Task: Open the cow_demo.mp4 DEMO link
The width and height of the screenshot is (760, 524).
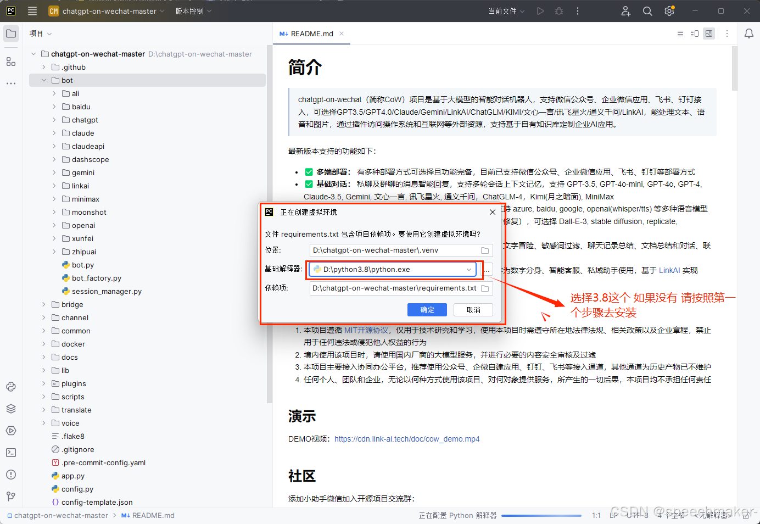Action: tap(407, 439)
